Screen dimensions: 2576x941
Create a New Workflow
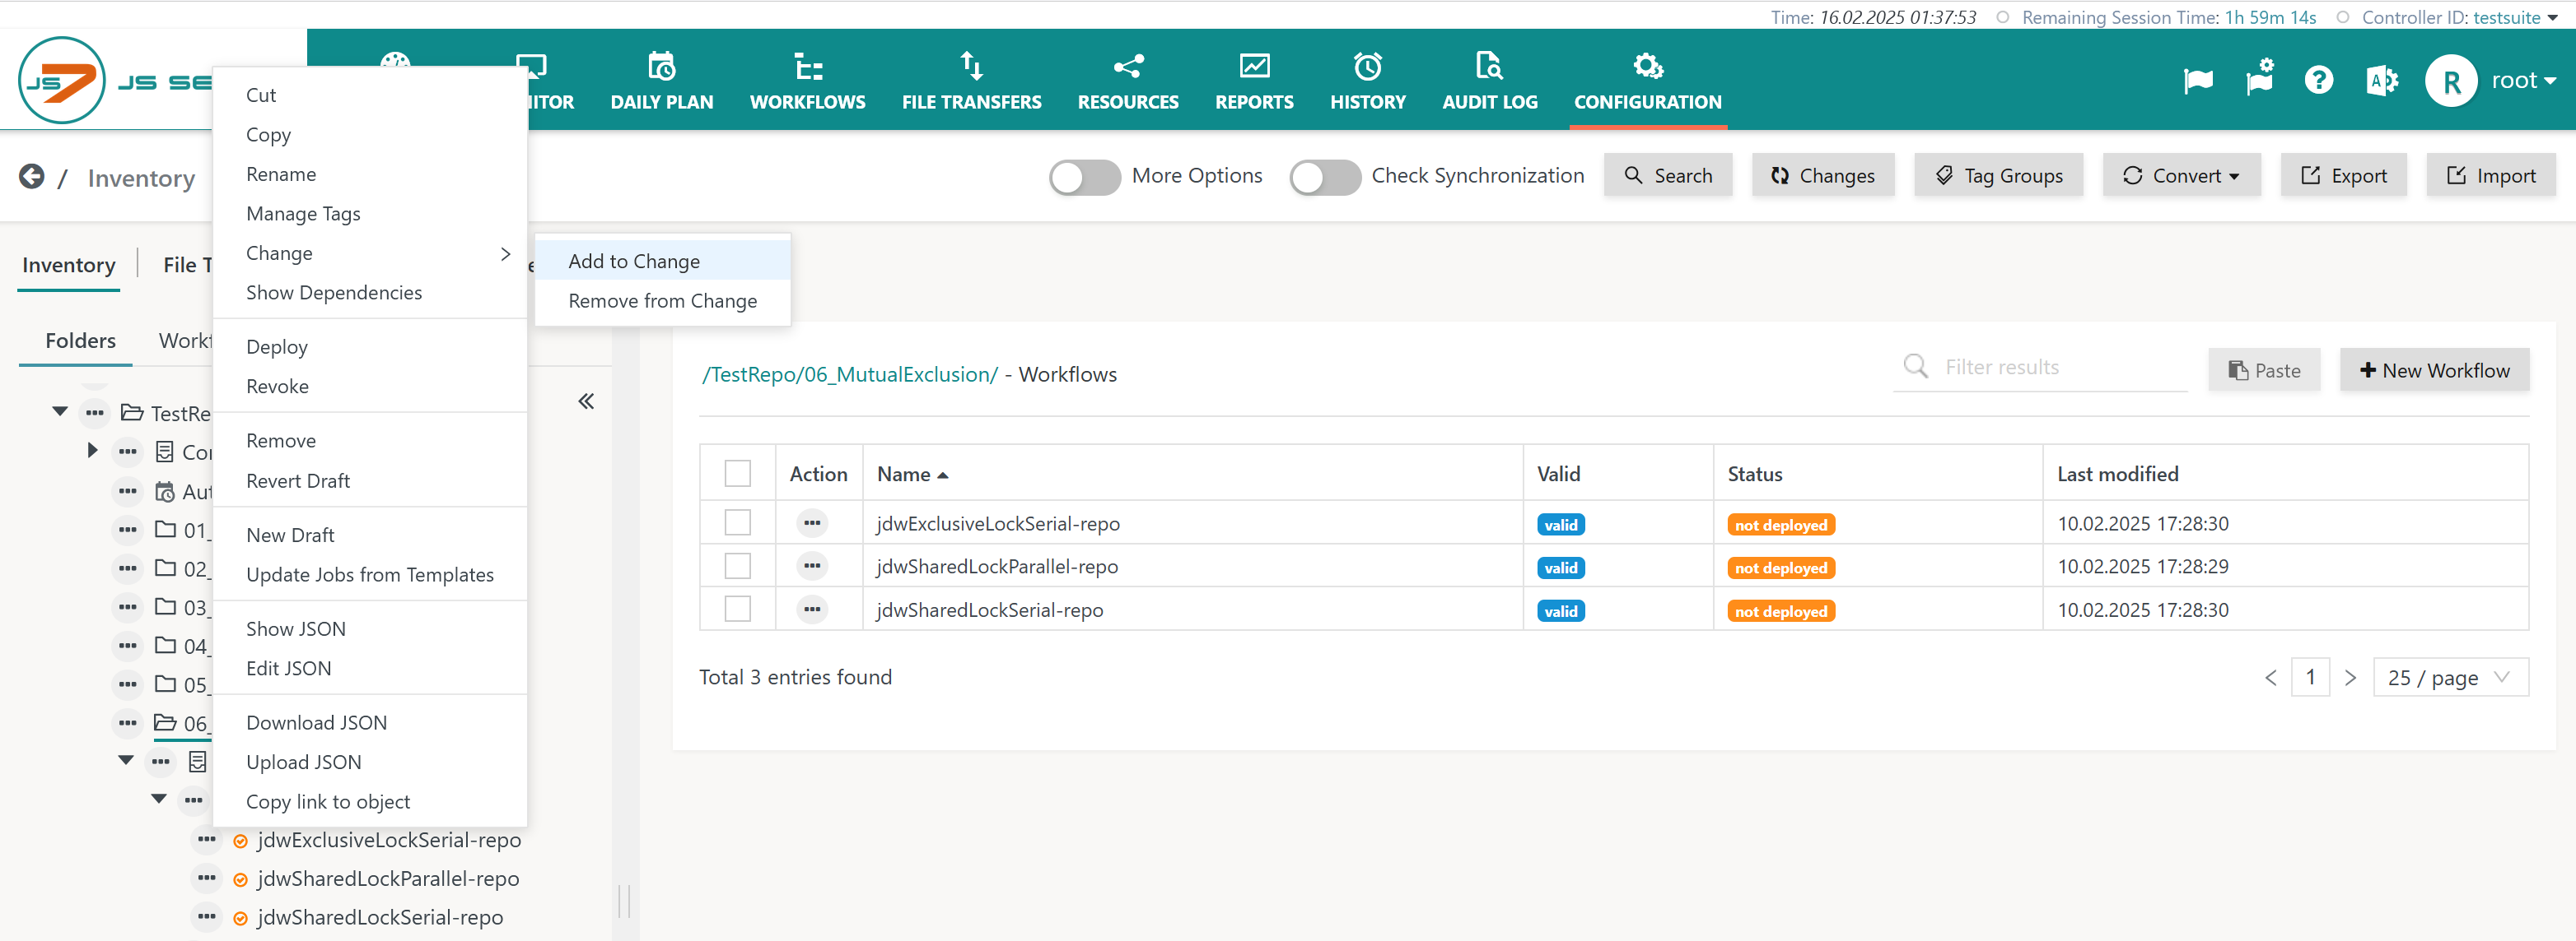click(2434, 371)
